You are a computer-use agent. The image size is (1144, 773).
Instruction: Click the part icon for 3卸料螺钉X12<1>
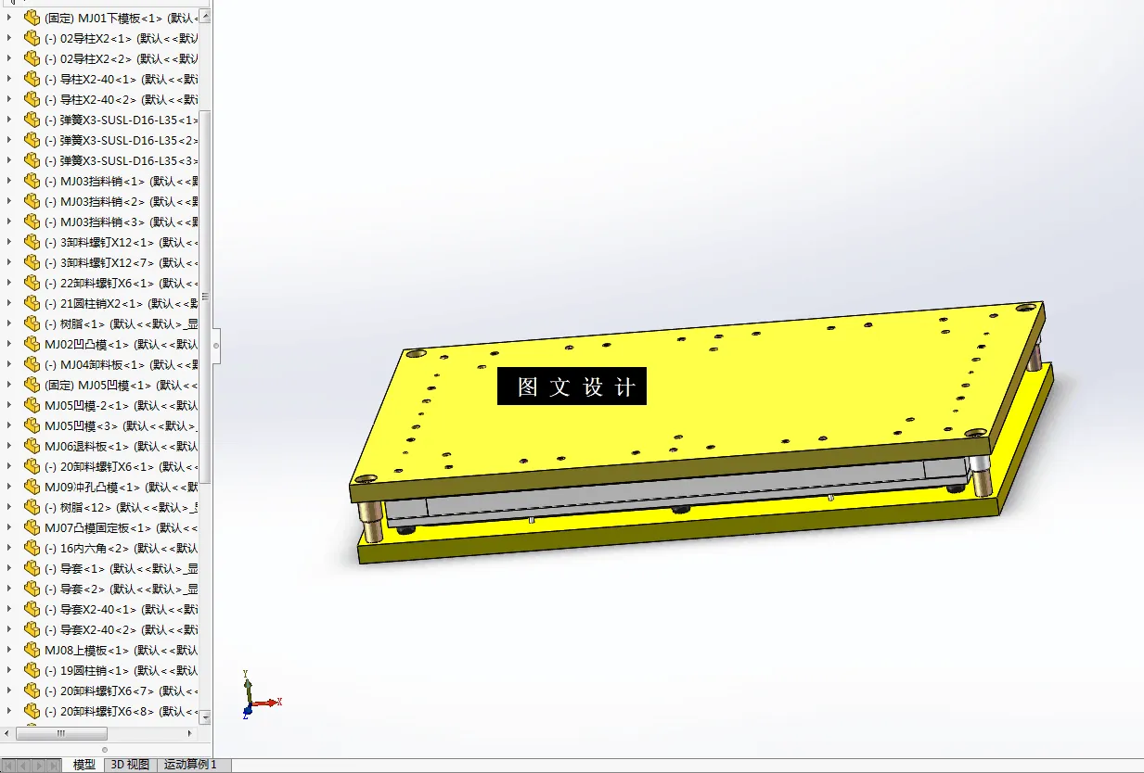32,242
